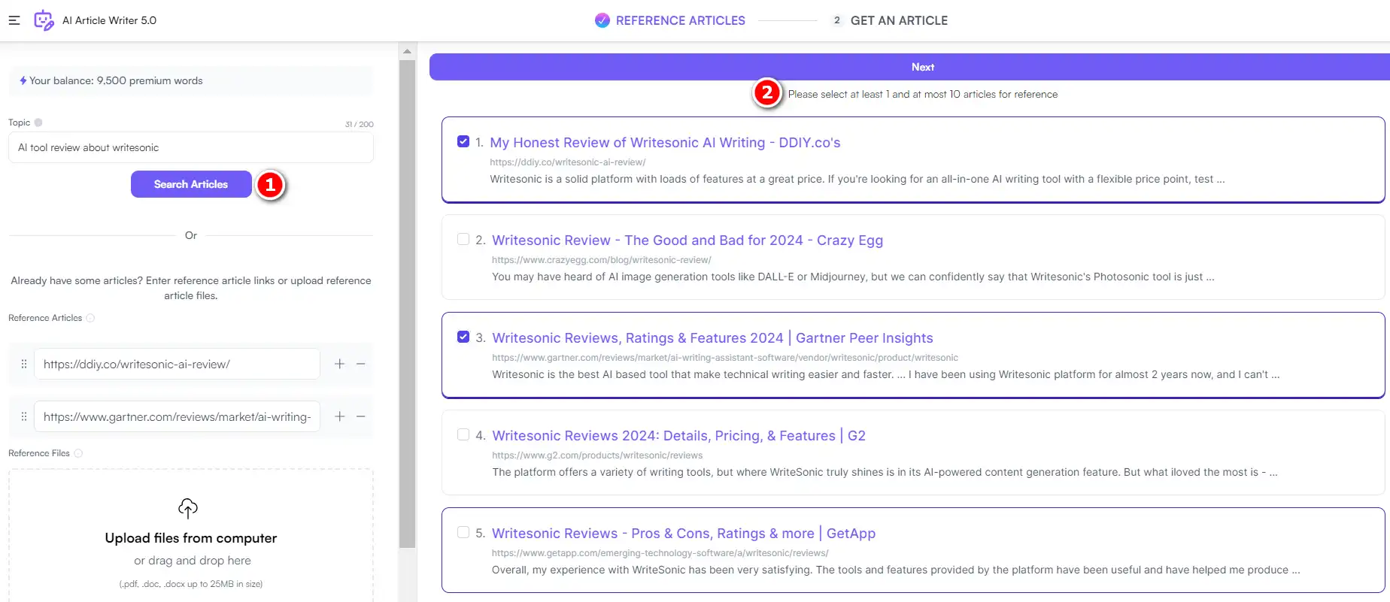The height and width of the screenshot is (602, 1390).
Task: Grab the drag handle for the ddiy.co reference link
Action: (x=24, y=364)
